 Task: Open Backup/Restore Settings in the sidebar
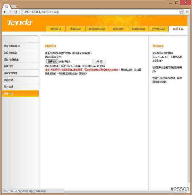point(20,59)
